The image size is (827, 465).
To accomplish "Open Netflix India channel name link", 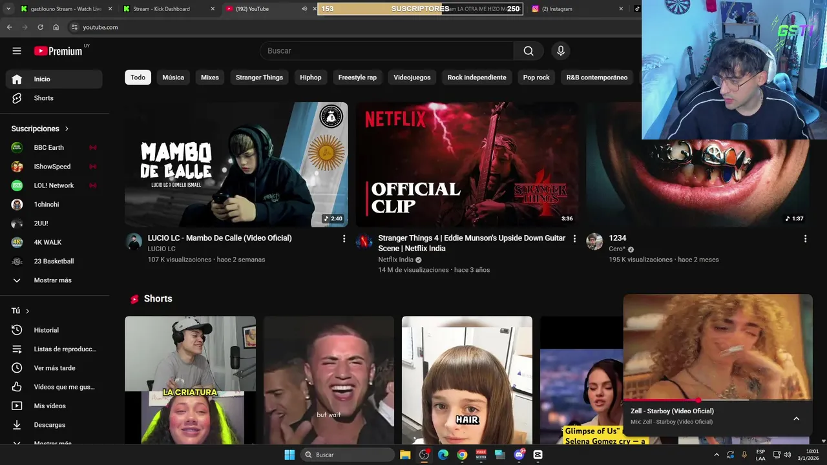I will [x=395, y=260].
